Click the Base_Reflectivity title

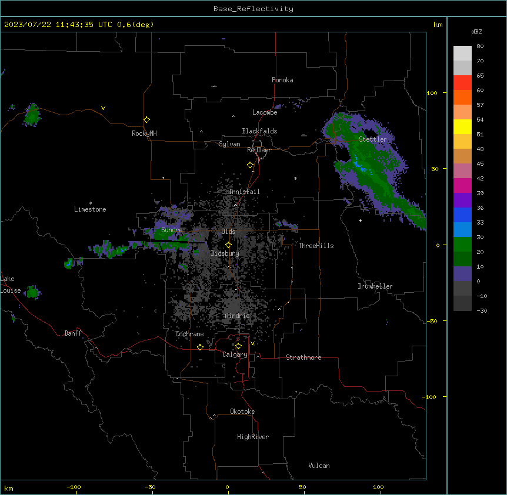tap(253, 9)
